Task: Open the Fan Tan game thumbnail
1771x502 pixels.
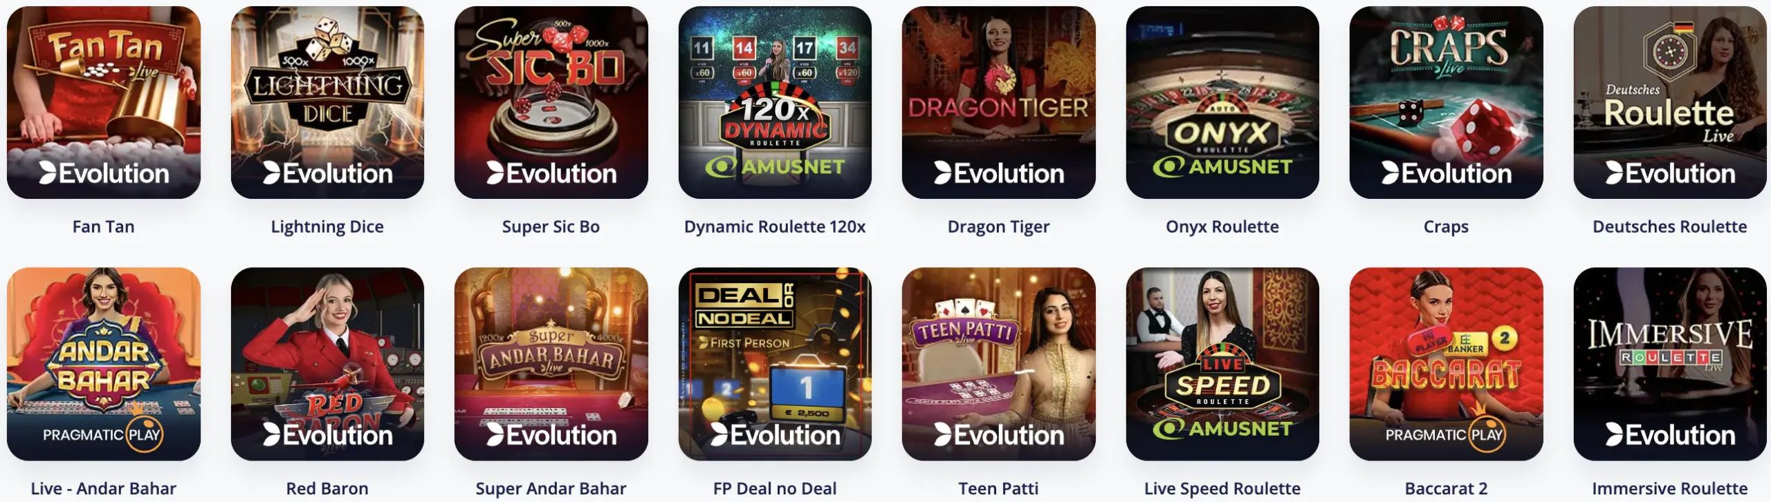Action: pyautogui.click(x=104, y=102)
